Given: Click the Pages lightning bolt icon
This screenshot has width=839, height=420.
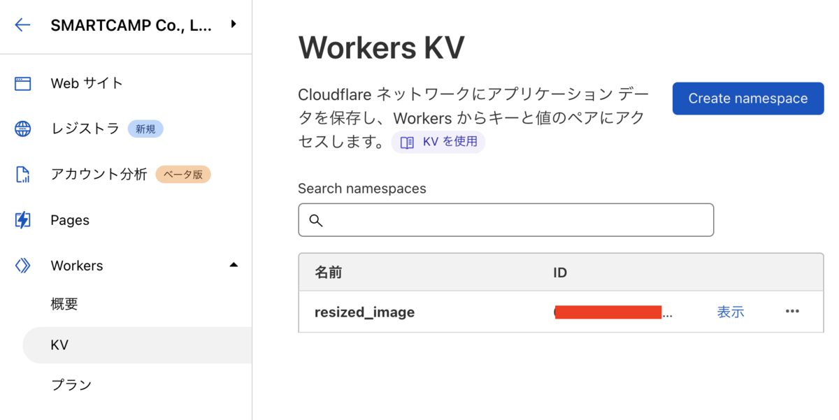Looking at the screenshot, I should tap(22, 220).
